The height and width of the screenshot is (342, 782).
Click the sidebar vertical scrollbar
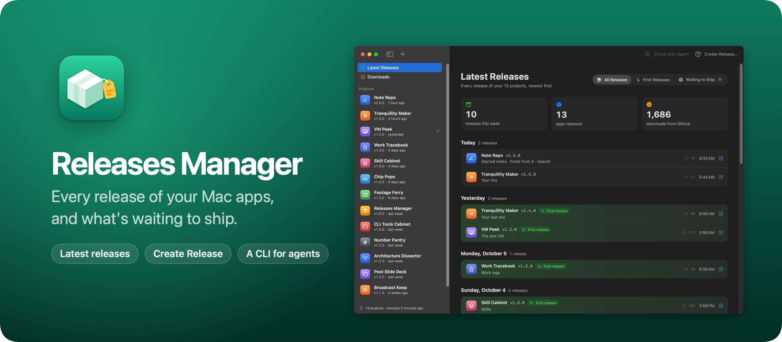(x=448, y=175)
